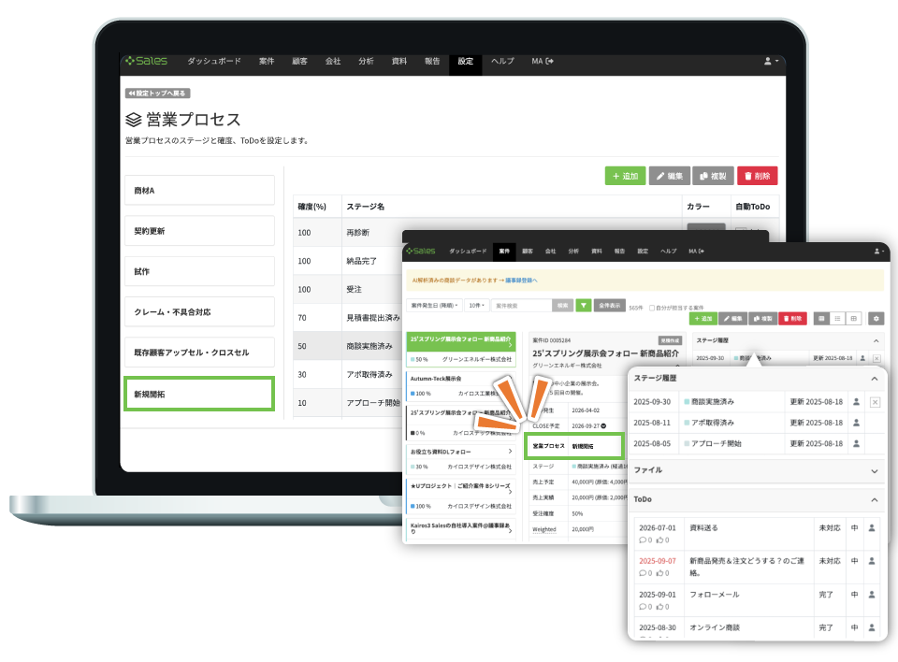Collapse the ToDo section
898x662 pixels.
click(874, 500)
